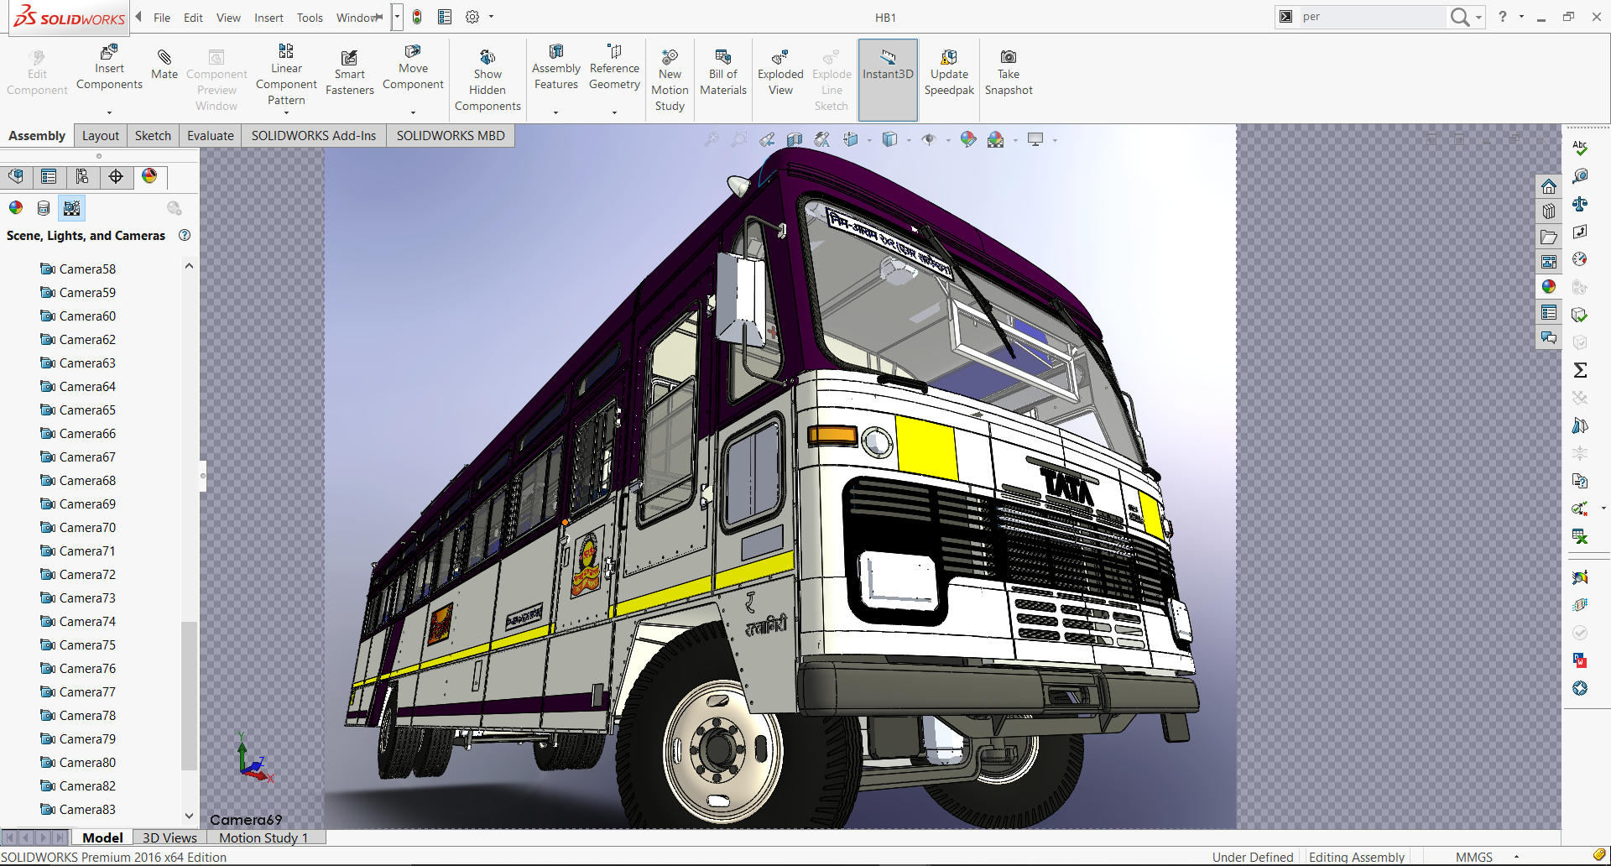Open the Appearances task pane icon

coord(1549,287)
